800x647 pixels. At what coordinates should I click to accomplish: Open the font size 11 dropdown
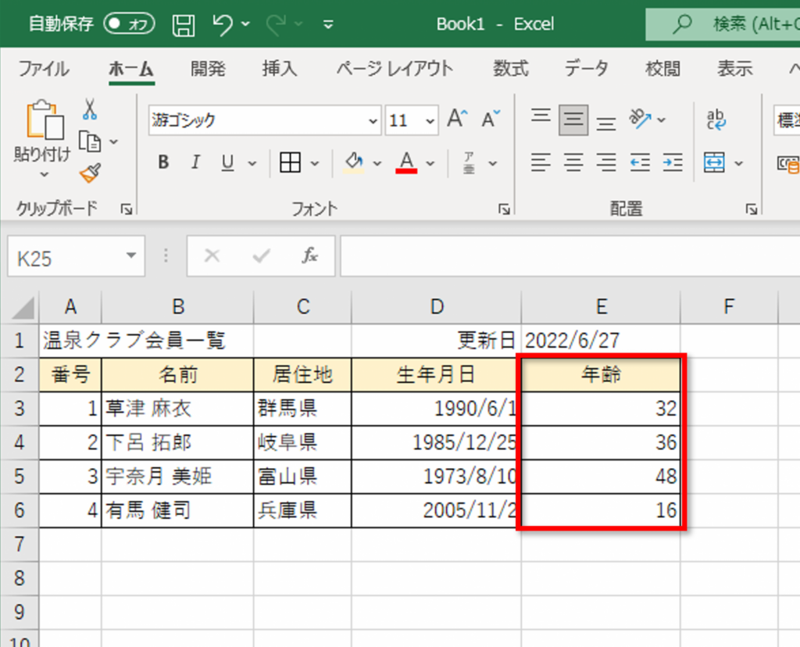pos(430,121)
